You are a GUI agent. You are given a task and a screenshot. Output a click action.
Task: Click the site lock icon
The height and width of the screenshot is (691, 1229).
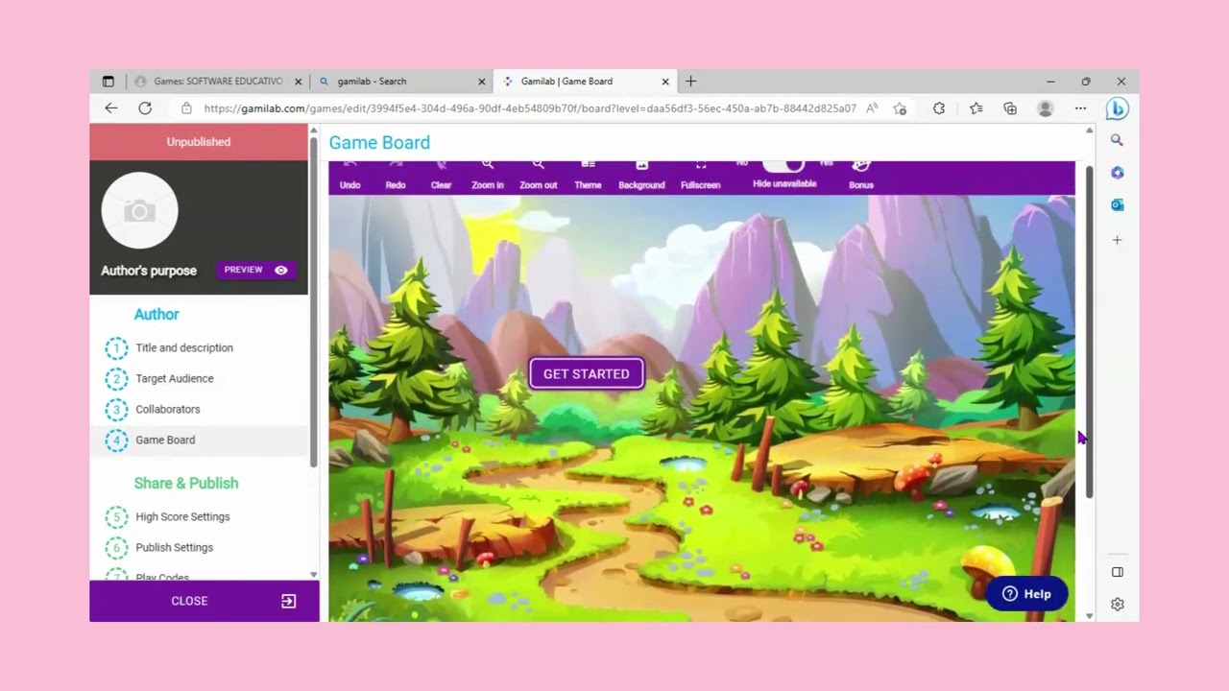pos(186,108)
